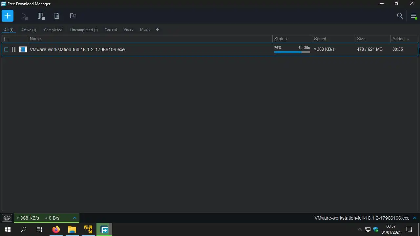Open the Uncompleted (1) tab
Screen dimensions: 420x236
pyautogui.click(x=84, y=30)
